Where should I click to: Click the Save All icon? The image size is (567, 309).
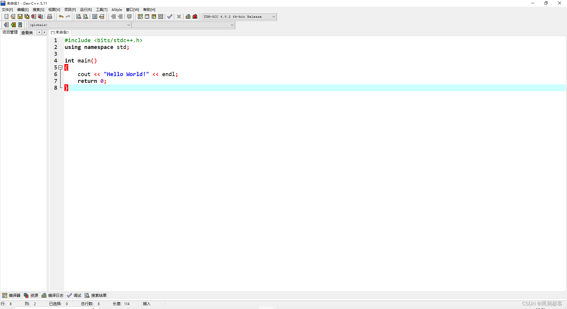[x=27, y=17]
